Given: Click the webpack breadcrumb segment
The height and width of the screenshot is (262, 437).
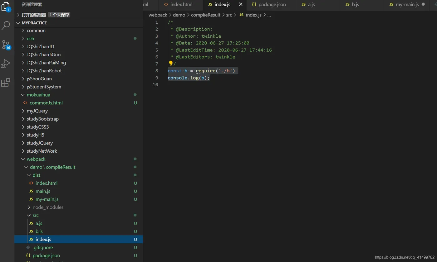Looking at the screenshot, I should click(158, 15).
